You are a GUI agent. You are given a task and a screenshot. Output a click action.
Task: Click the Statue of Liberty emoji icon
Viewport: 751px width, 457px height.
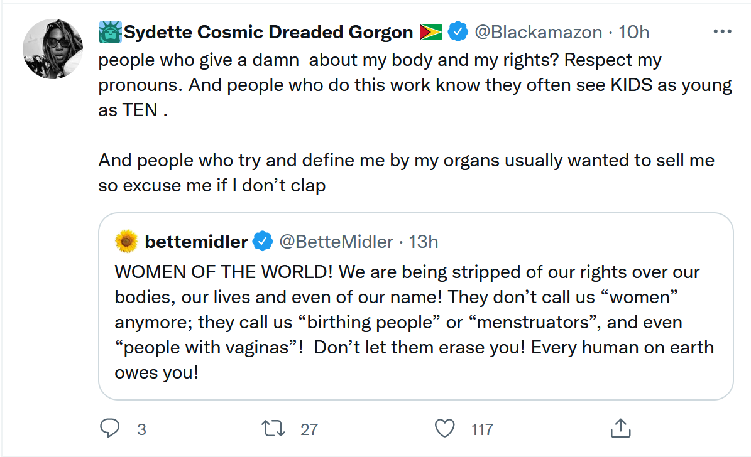pyautogui.click(x=109, y=31)
